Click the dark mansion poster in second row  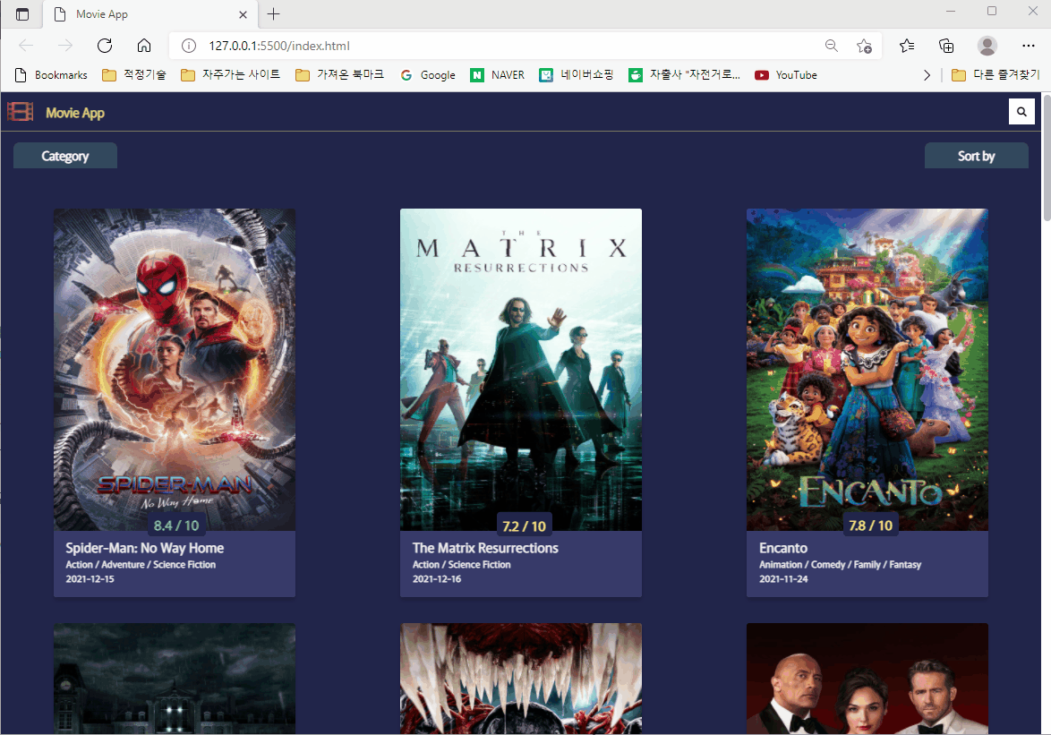175,679
